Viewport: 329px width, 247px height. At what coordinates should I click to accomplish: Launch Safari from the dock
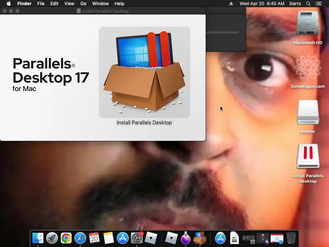(80, 238)
